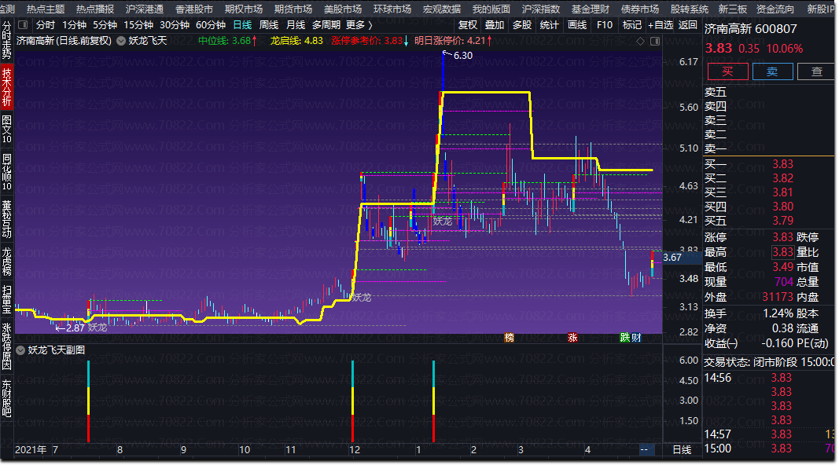Click the 复权 toolbar button

point(468,25)
